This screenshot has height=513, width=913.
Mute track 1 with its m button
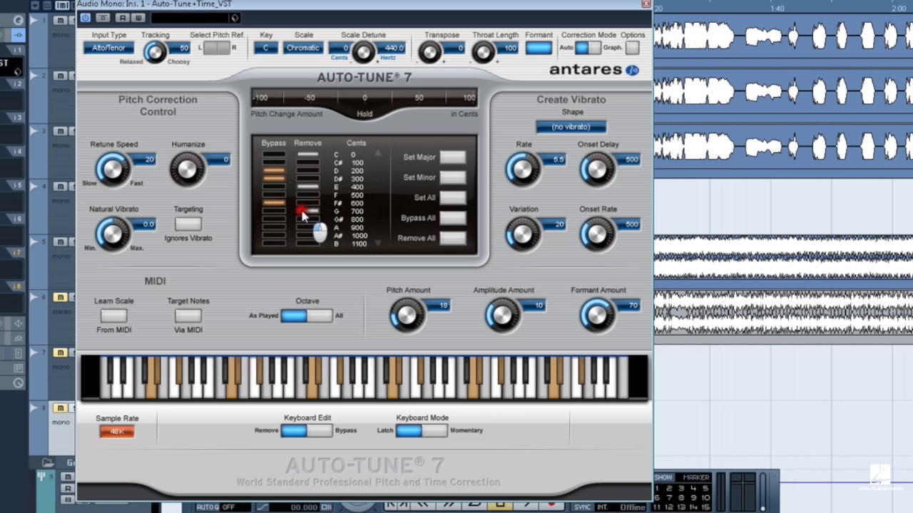[60, 21]
